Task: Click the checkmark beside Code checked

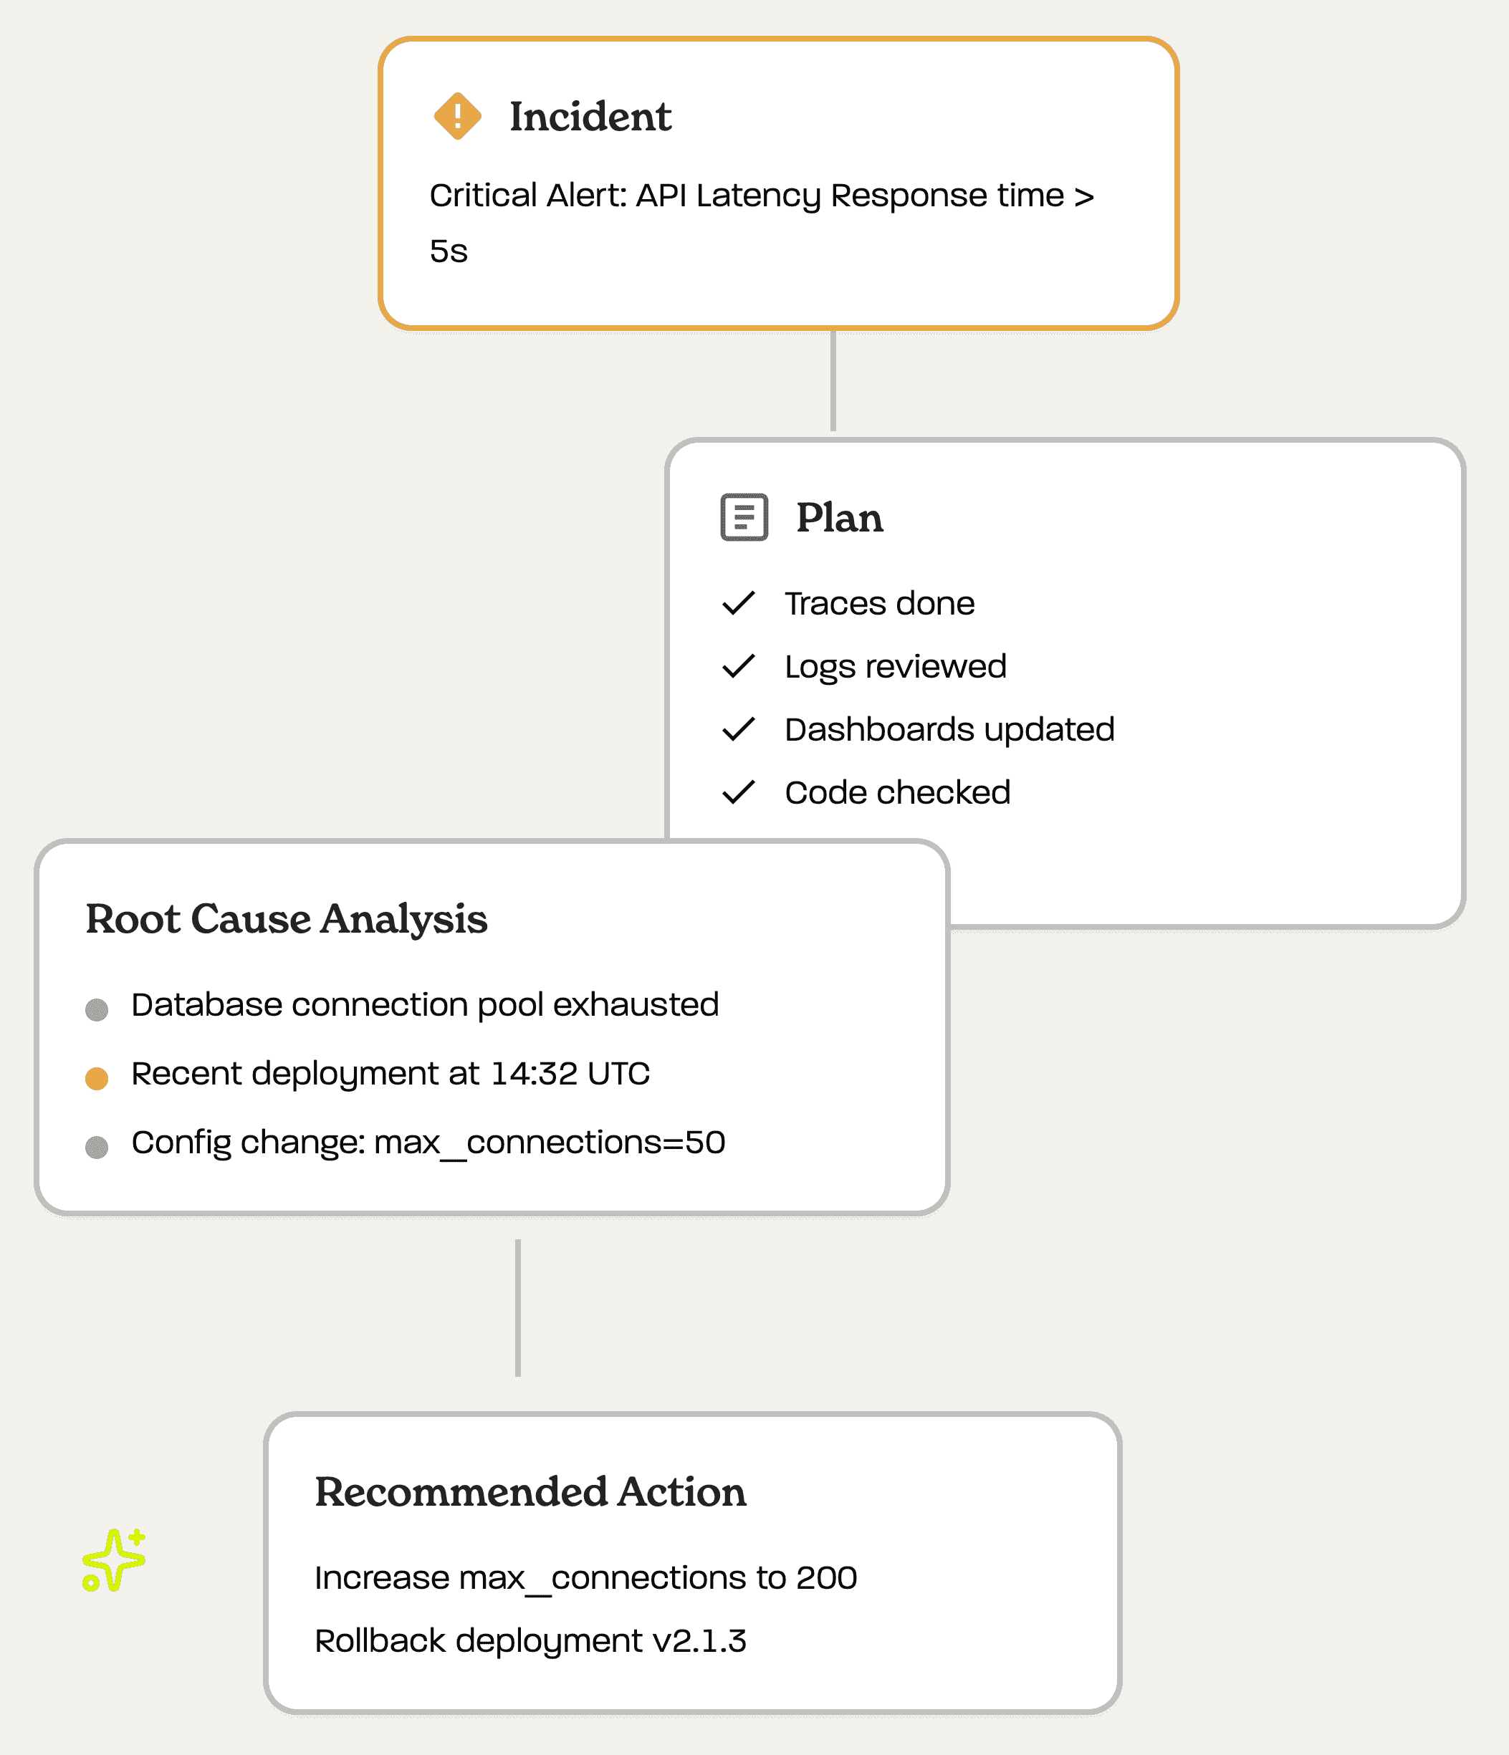Action: [x=738, y=793]
